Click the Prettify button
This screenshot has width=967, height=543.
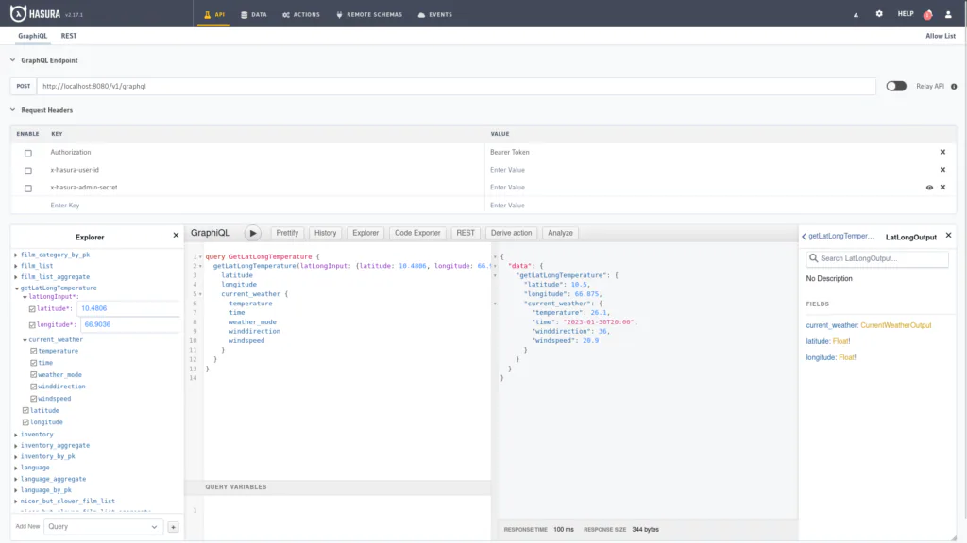pyautogui.click(x=287, y=234)
